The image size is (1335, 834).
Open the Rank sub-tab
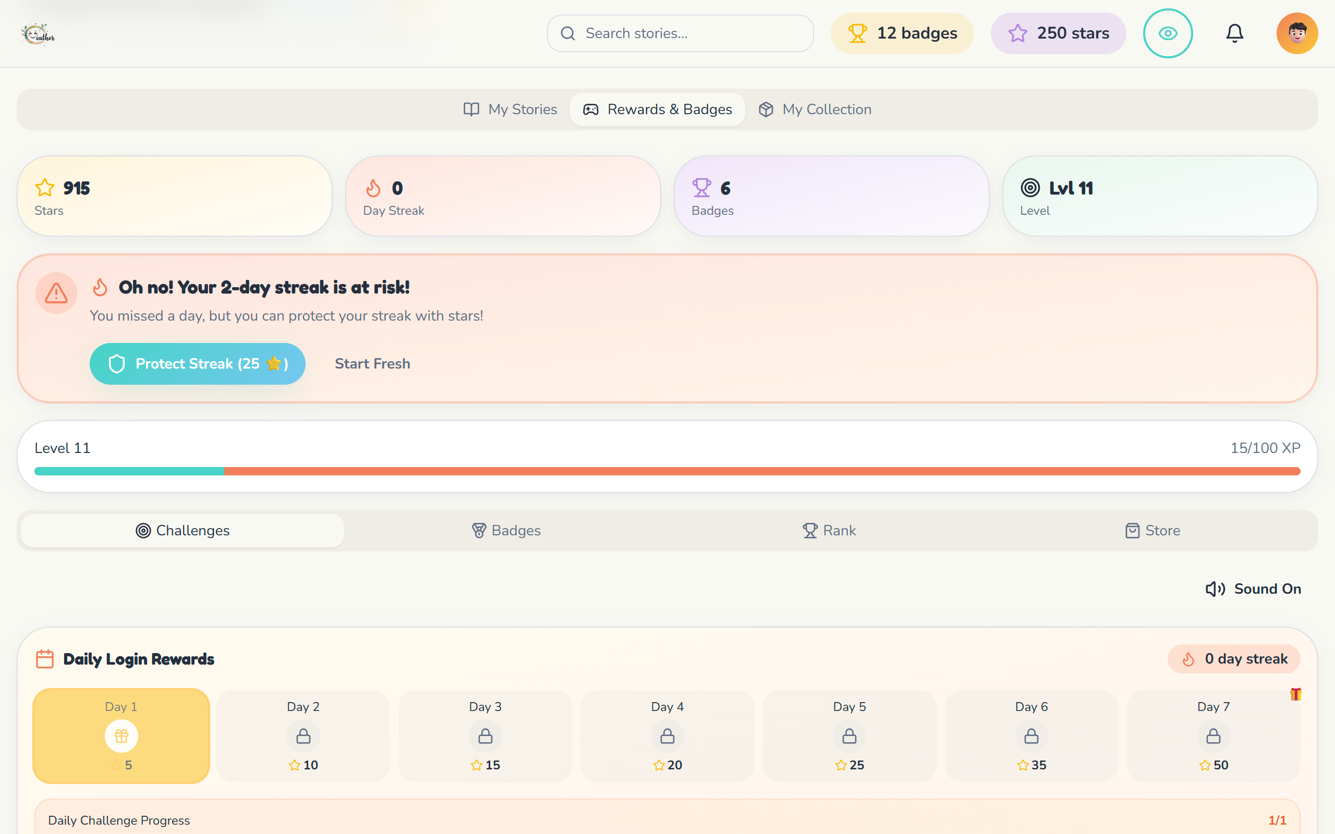click(x=829, y=531)
